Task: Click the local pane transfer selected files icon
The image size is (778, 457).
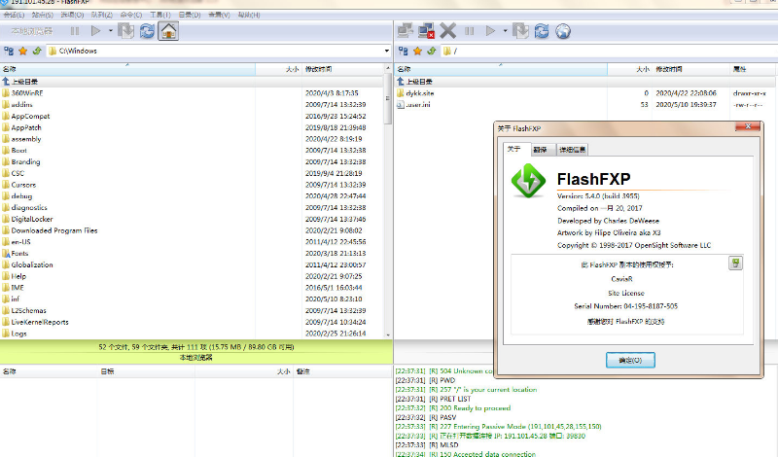Action: tap(126, 31)
